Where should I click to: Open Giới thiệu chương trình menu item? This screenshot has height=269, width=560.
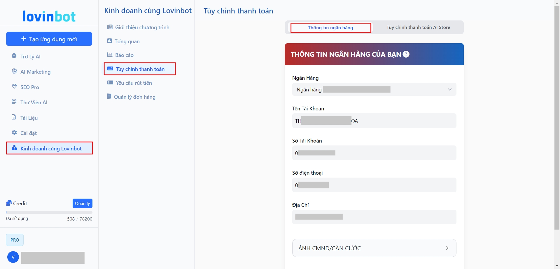coord(142,27)
